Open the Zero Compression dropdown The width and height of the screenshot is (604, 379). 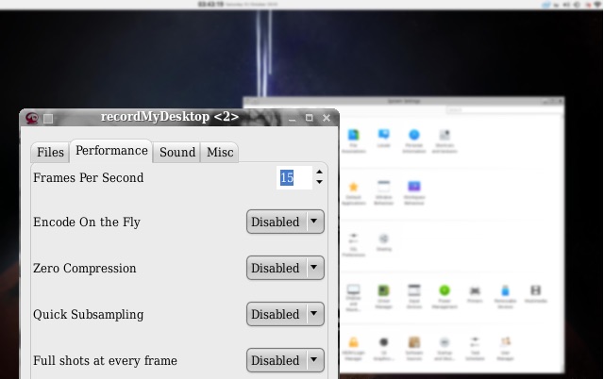[285, 268]
